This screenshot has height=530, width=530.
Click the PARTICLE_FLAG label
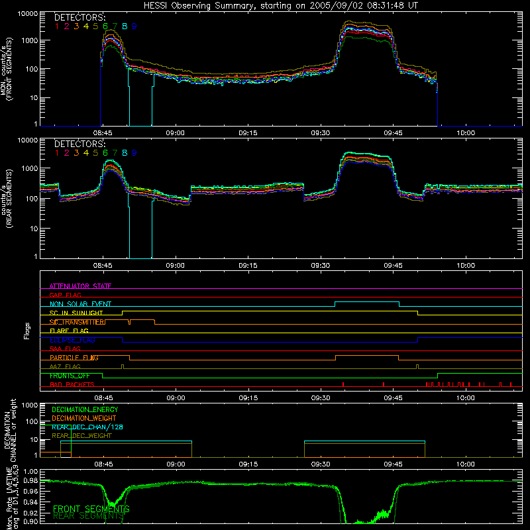74,358
